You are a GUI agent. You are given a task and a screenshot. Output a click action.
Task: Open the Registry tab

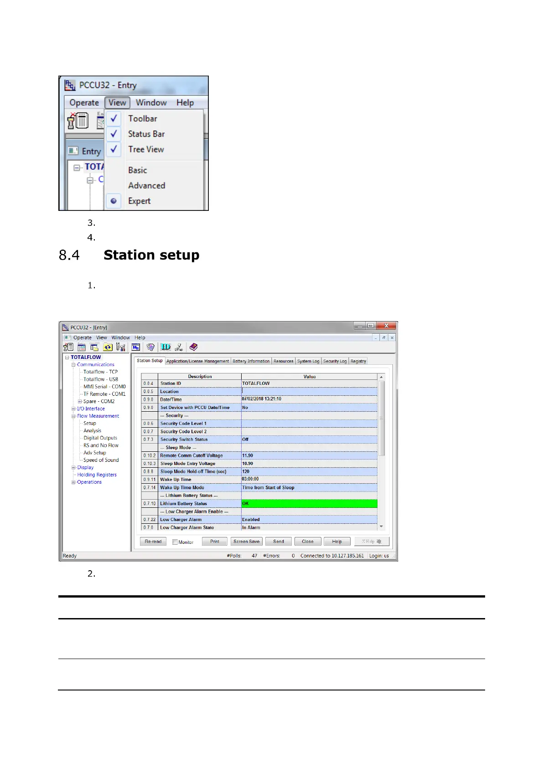(x=358, y=361)
